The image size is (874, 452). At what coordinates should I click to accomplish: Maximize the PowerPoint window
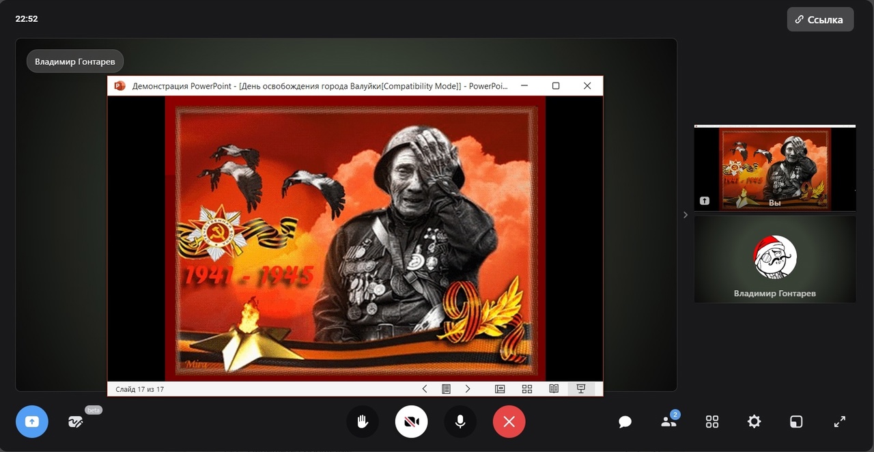pos(556,86)
